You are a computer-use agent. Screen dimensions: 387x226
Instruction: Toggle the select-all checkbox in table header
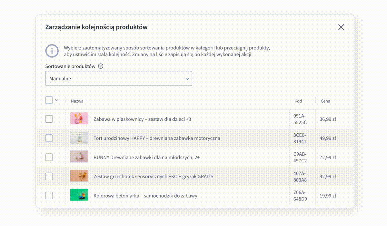[x=49, y=100]
